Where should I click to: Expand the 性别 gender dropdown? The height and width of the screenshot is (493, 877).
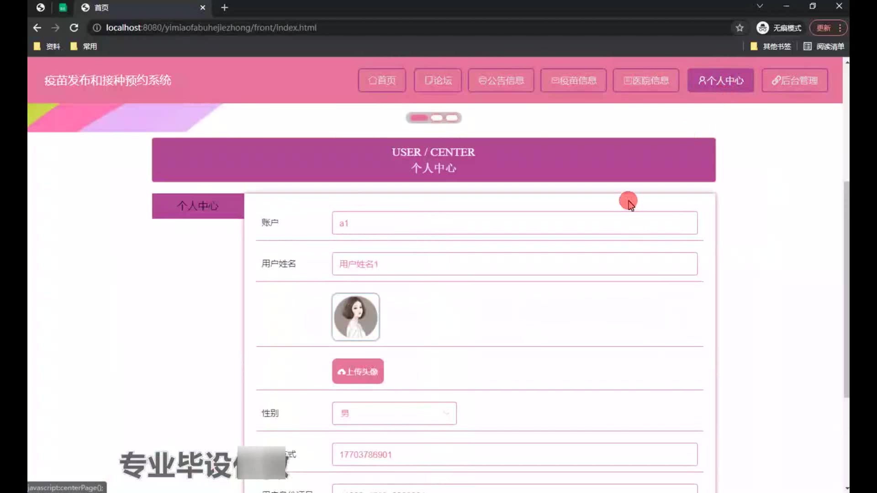pos(394,413)
